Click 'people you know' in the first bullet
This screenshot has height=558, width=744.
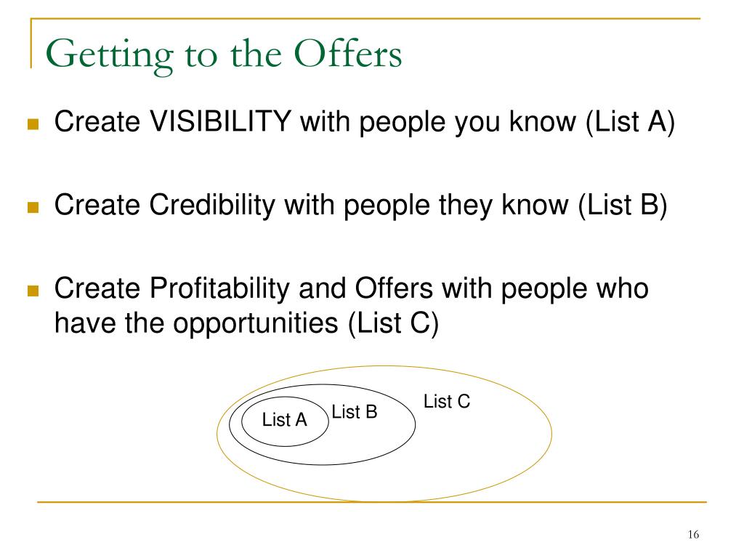467,123
